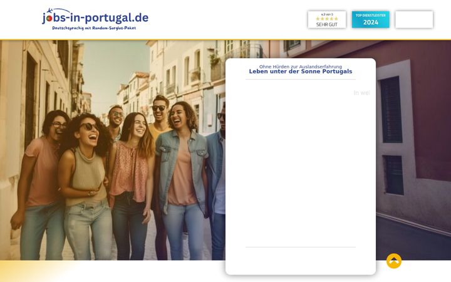451x282 pixels.
Task: Click the text 'Ohne Hürden zur Auslandserfahrung'
Action: tap(300, 66)
